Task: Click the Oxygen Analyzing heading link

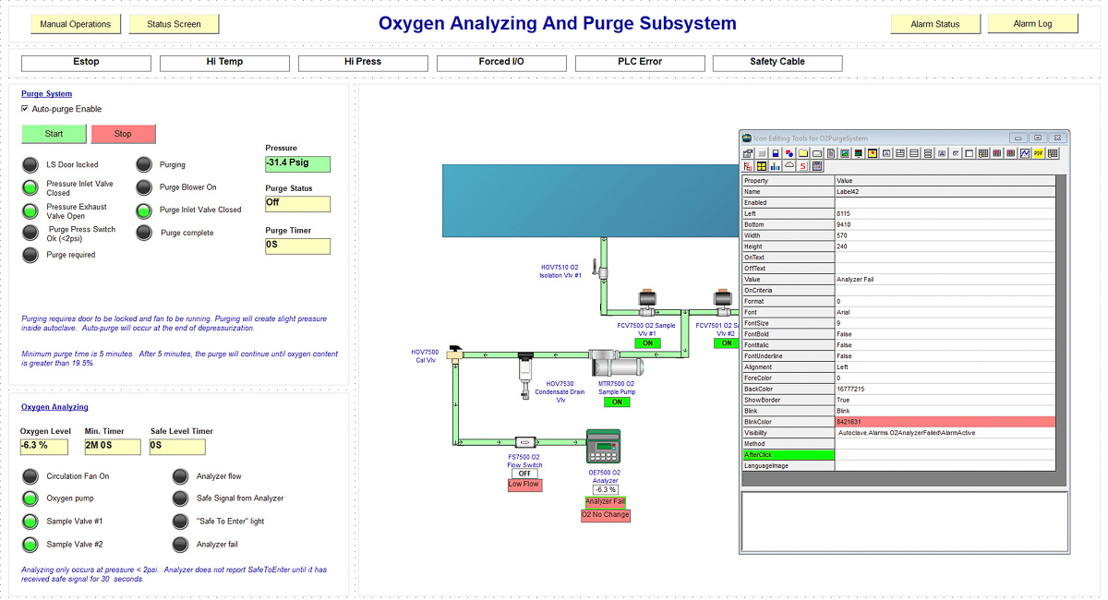Action: (54, 407)
